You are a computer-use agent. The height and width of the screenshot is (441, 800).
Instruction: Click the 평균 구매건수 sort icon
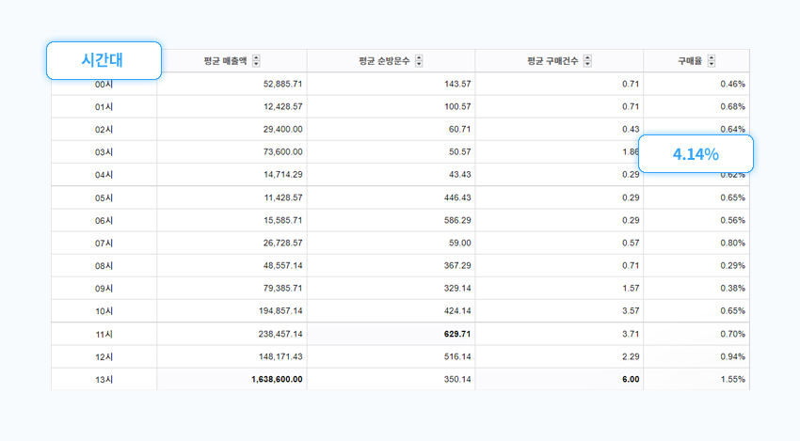click(x=588, y=61)
